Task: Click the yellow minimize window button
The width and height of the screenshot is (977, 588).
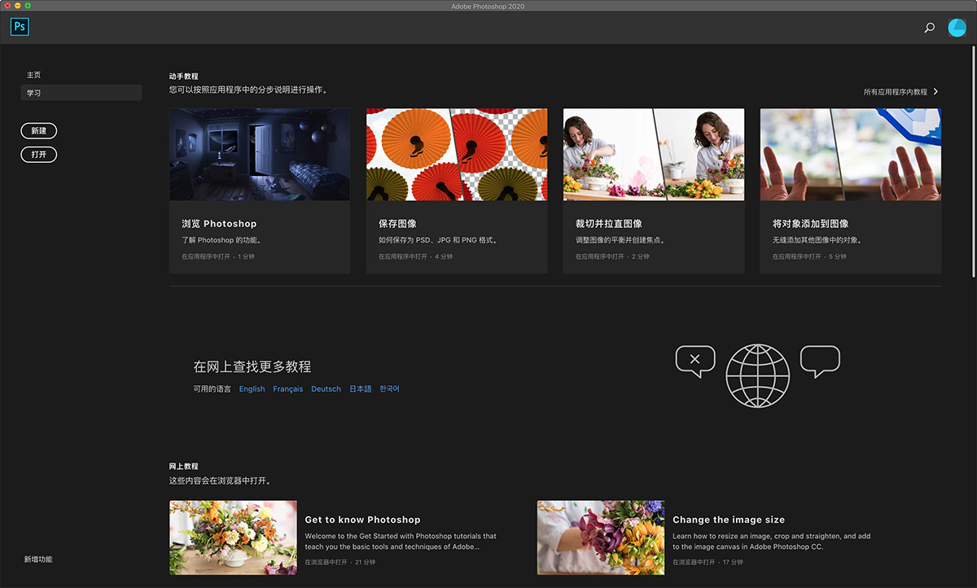Action: click(17, 6)
